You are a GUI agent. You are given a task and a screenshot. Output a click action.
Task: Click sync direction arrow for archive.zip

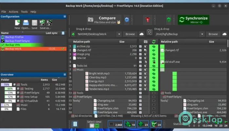[154, 47]
